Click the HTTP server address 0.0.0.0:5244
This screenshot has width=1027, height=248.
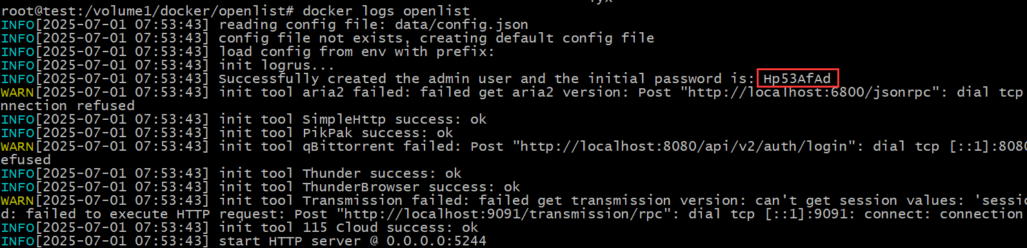436,241
